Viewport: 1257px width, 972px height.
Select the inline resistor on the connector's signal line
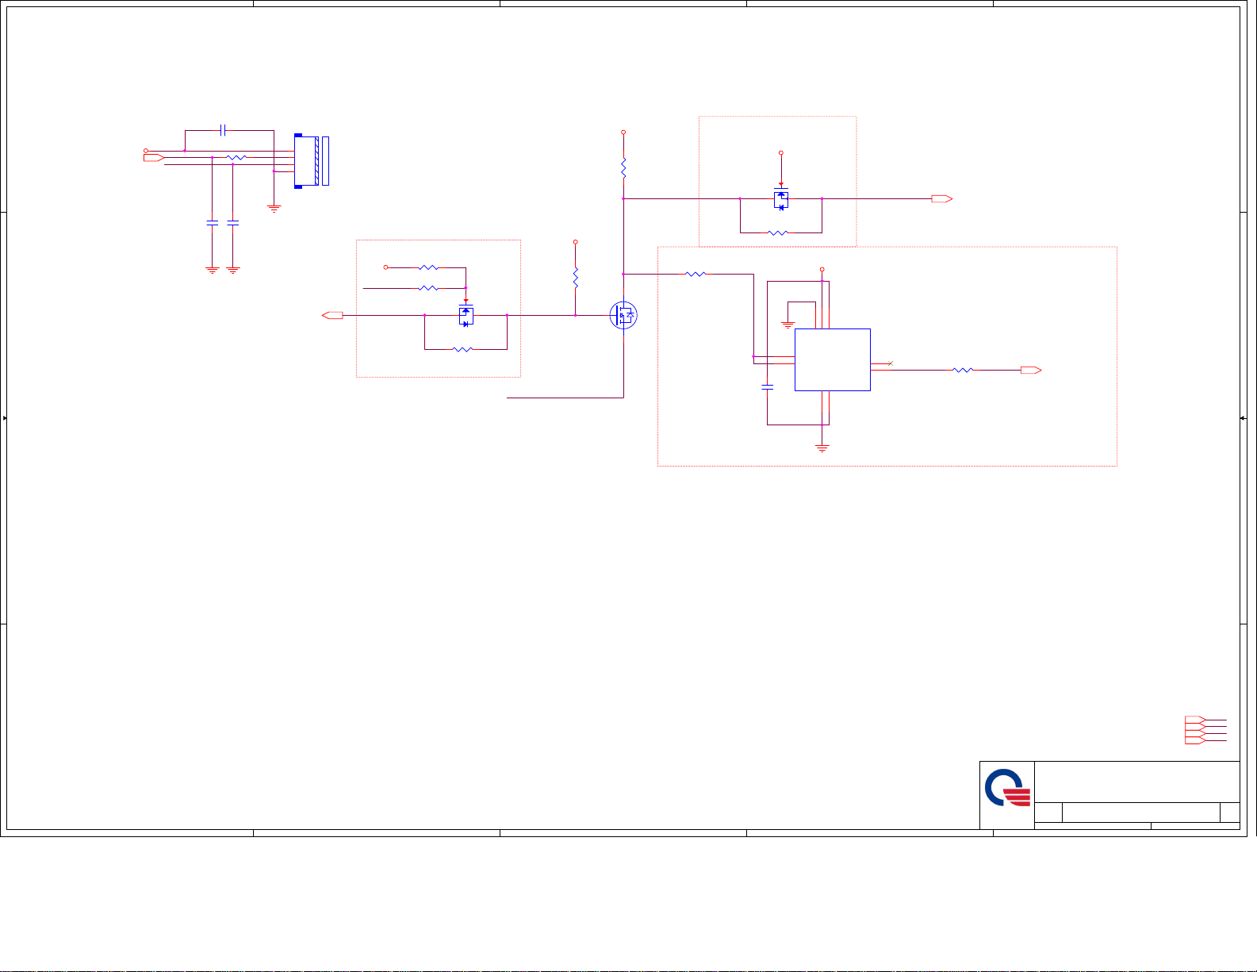[236, 158]
